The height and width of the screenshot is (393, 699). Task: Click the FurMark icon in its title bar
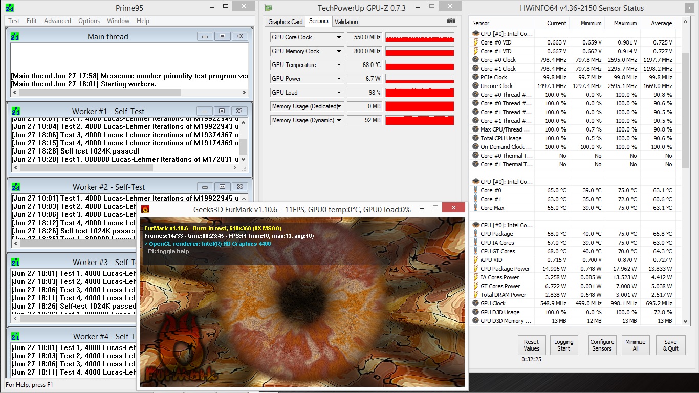146,209
